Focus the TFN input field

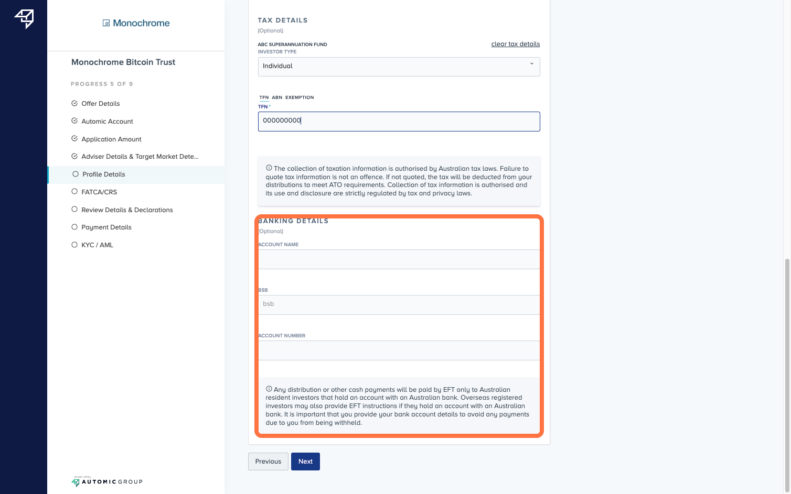click(x=399, y=122)
